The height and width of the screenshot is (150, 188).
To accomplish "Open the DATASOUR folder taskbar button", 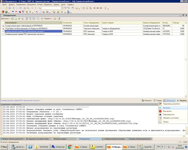I will pos(42,147).
